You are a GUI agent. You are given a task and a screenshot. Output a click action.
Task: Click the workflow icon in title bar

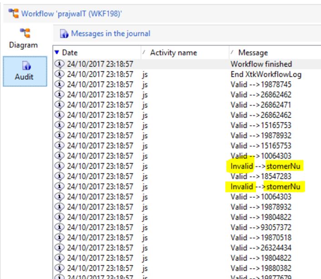(x=14, y=13)
